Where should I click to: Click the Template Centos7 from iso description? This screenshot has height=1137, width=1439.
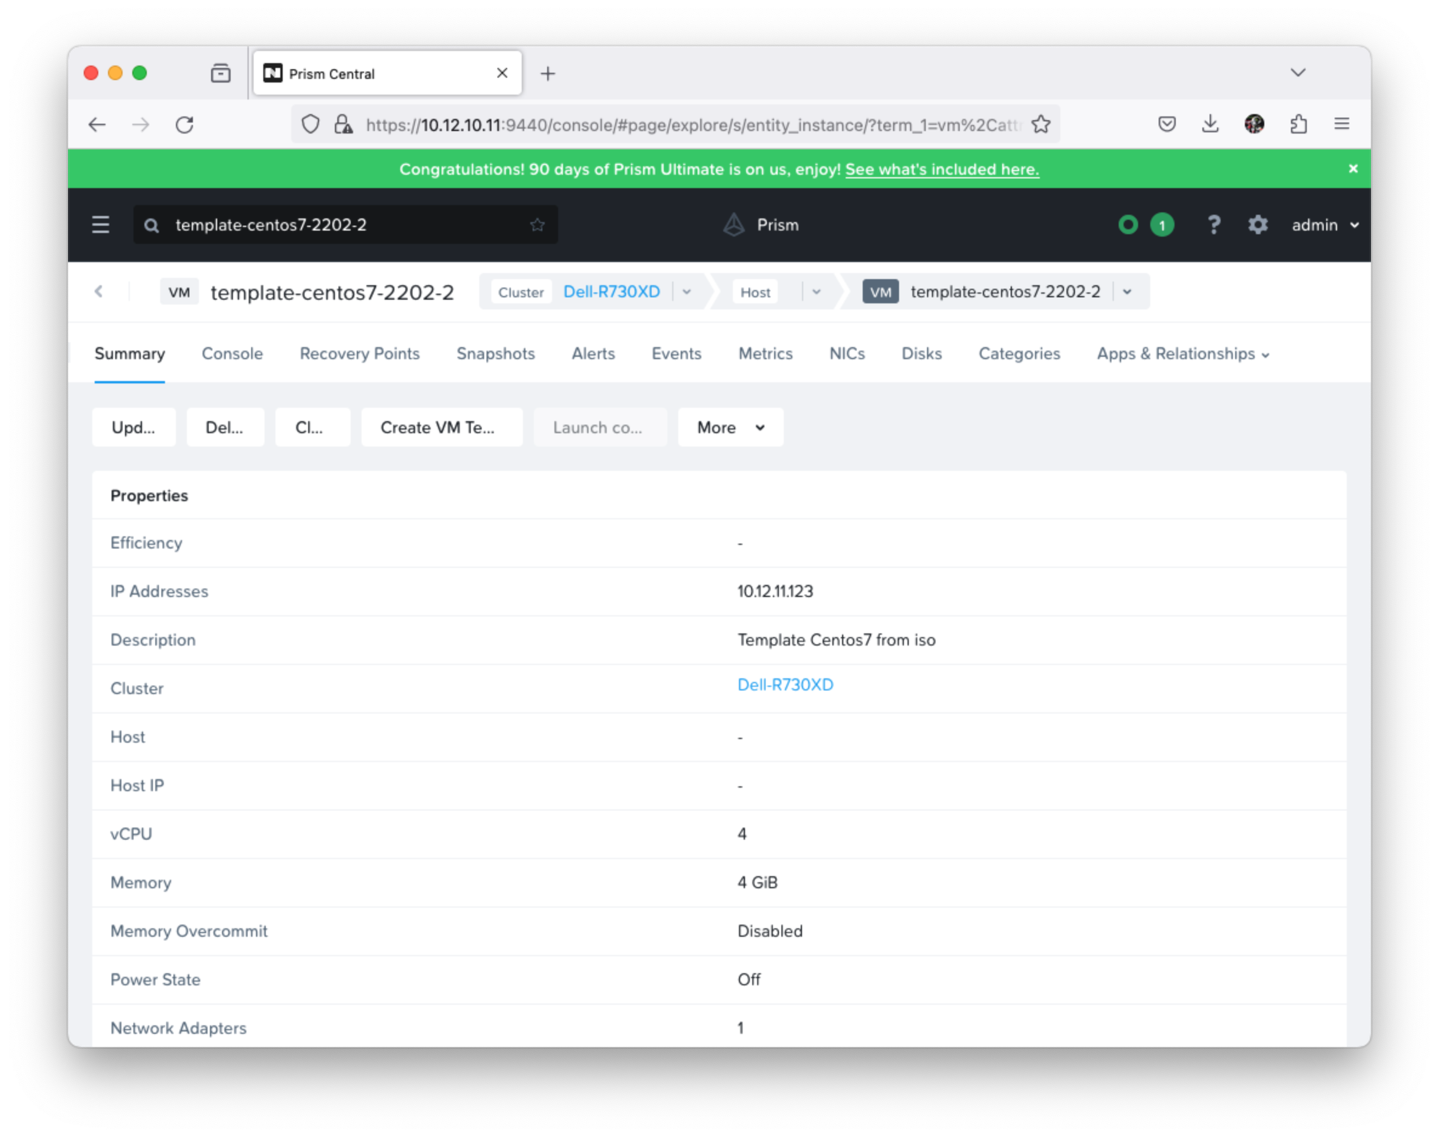(x=837, y=640)
